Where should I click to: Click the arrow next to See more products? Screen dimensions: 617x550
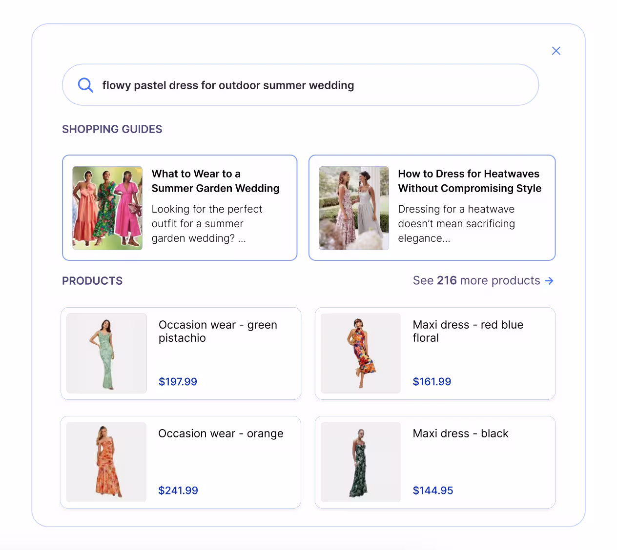point(549,281)
